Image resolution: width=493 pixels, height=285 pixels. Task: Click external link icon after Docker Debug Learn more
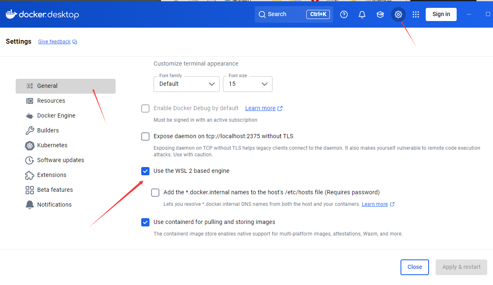pos(280,108)
